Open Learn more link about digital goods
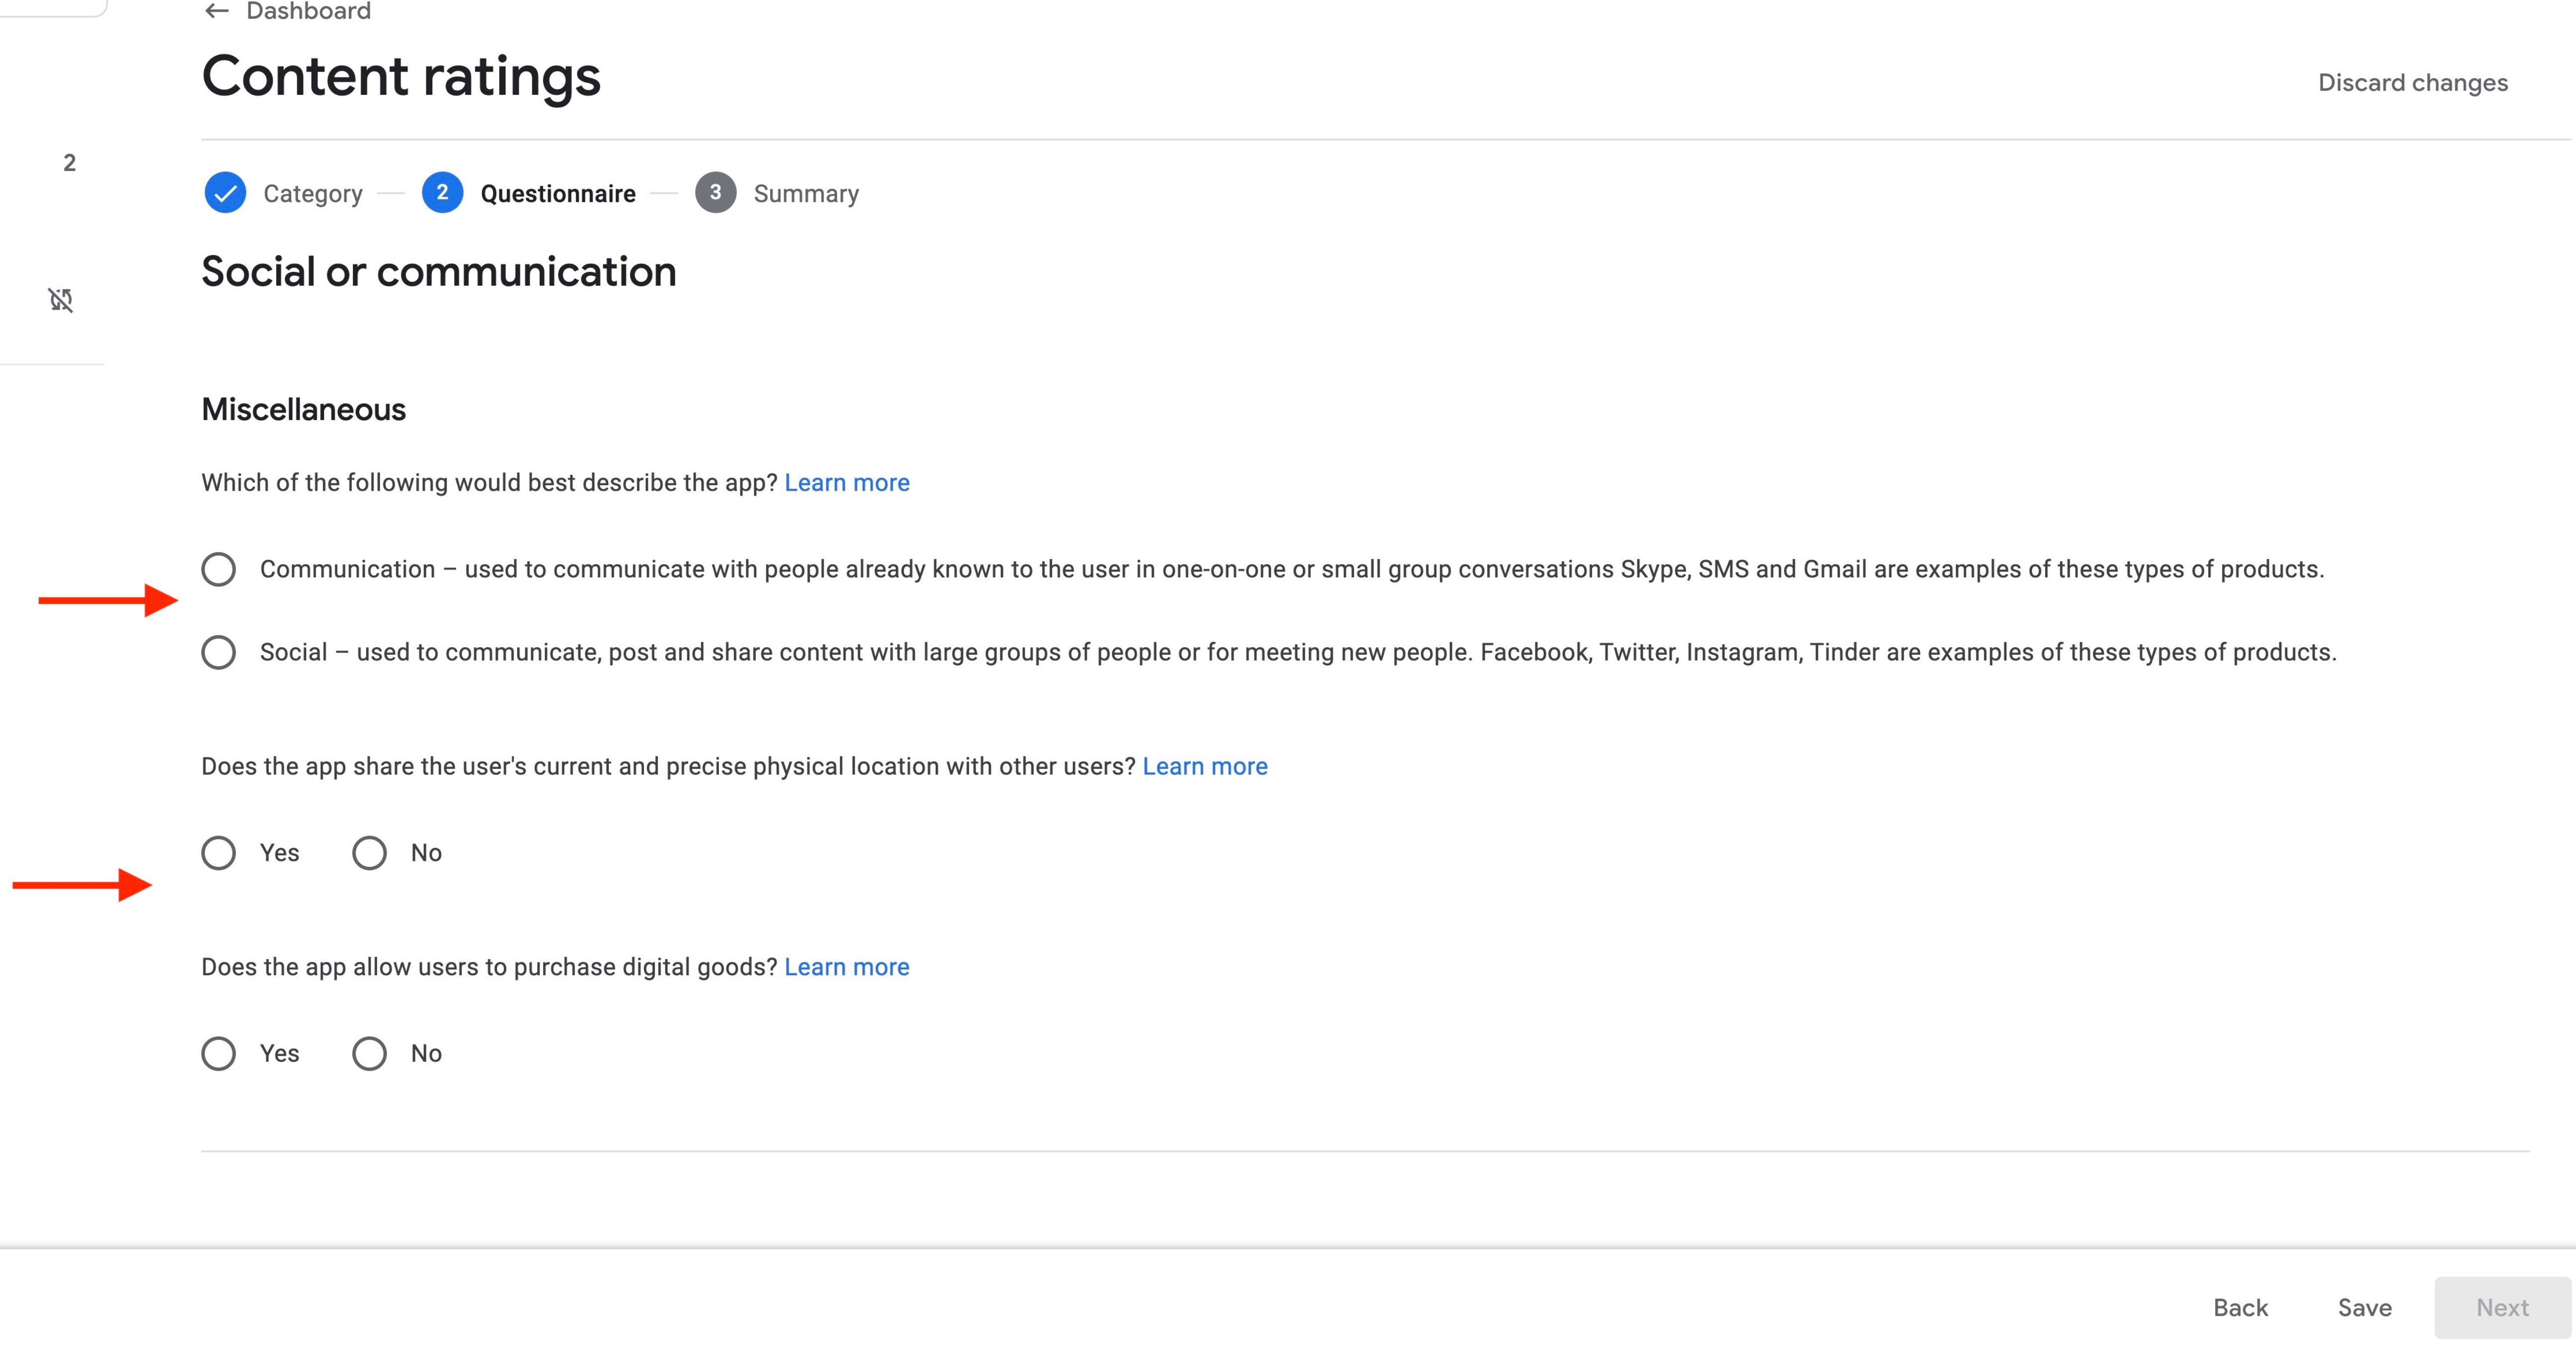The width and height of the screenshot is (2576, 1352). click(x=846, y=967)
